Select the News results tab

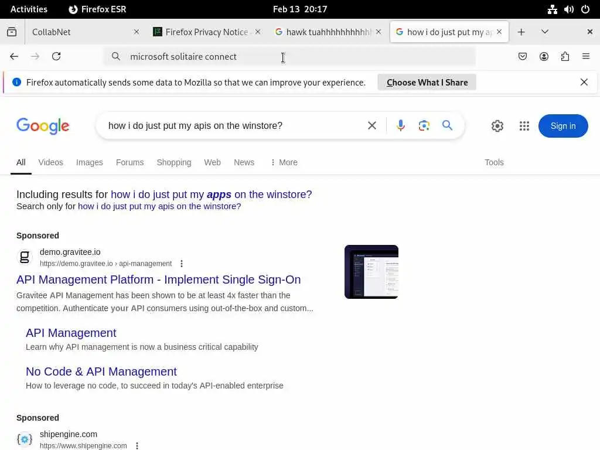click(244, 163)
